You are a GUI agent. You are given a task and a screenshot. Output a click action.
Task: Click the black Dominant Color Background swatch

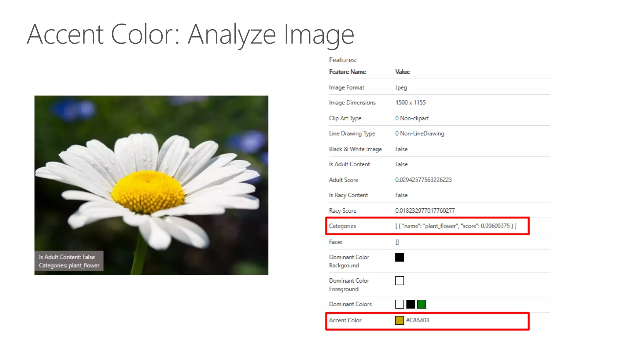(399, 257)
